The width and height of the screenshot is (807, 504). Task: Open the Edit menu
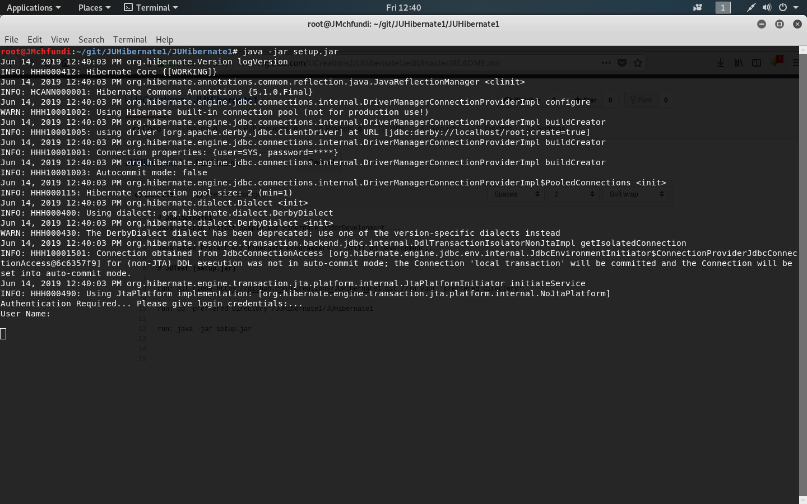pyautogui.click(x=35, y=39)
